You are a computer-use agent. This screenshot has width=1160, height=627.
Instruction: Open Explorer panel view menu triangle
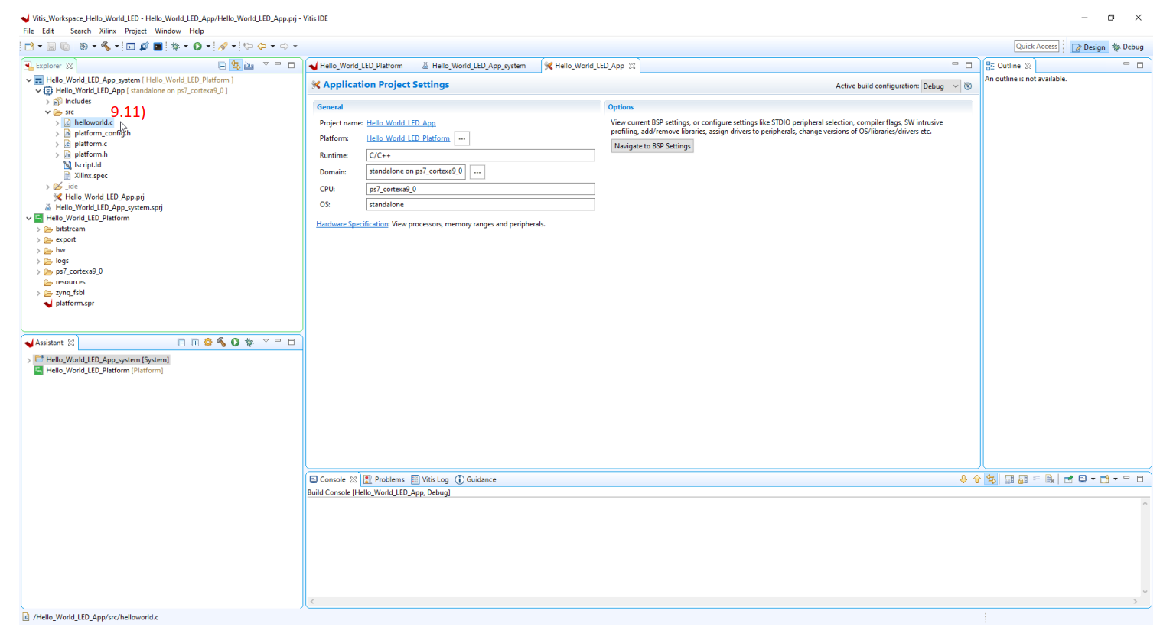coord(266,64)
